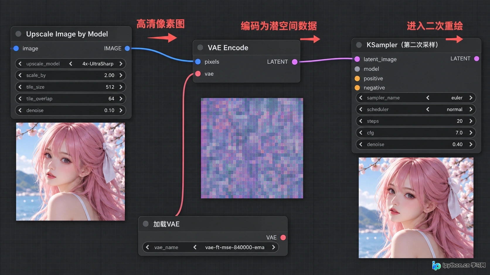Decrease KSampler denoise with left arrow
490x275 pixels.
tap(361, 144)
